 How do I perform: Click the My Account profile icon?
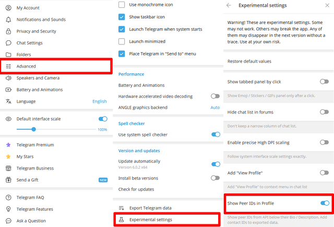tap(8, 8)
